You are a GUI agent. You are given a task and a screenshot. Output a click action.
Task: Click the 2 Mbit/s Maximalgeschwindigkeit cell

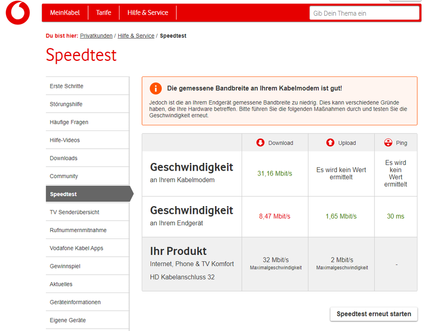(342, 264)
